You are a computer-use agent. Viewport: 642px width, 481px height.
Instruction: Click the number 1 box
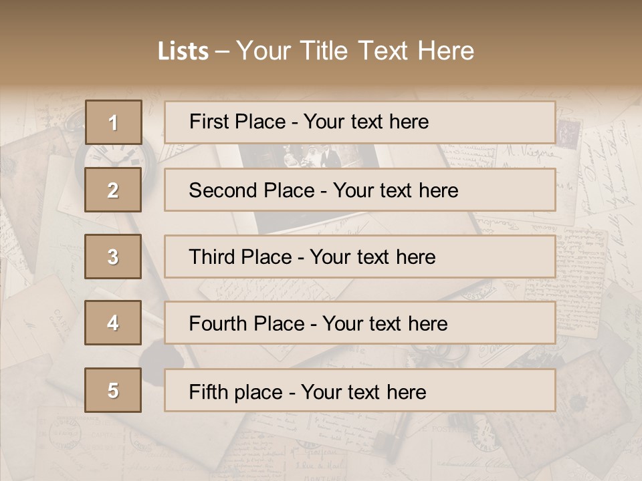(x=113, y=122)
